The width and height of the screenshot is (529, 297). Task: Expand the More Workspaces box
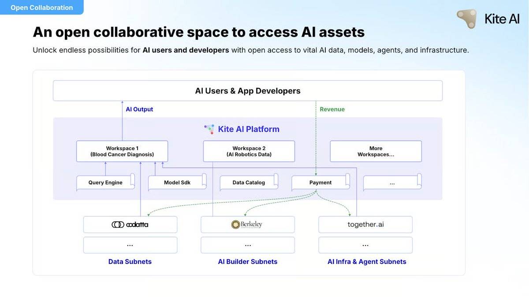376,151
